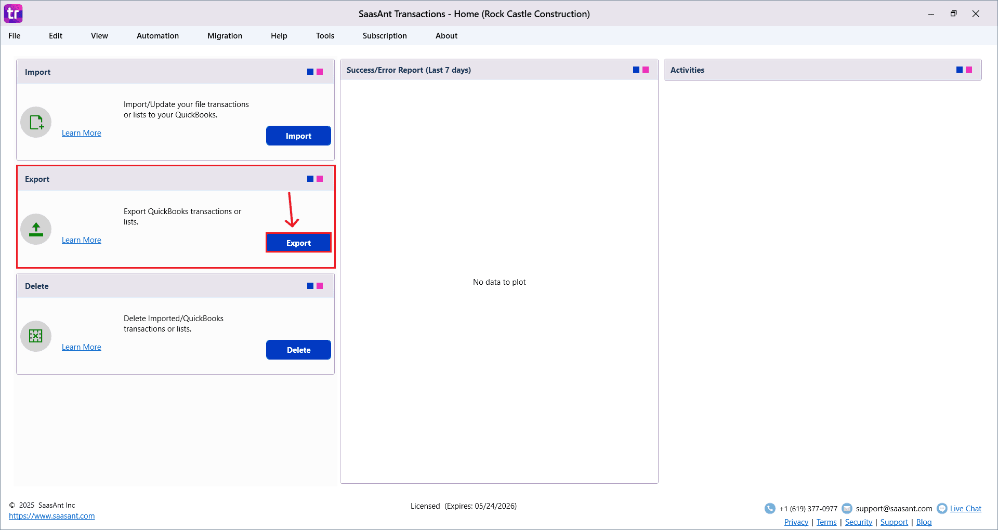Screen dimensions: 998x530
Task: Open the Migration menu
Action: point(225,35)
